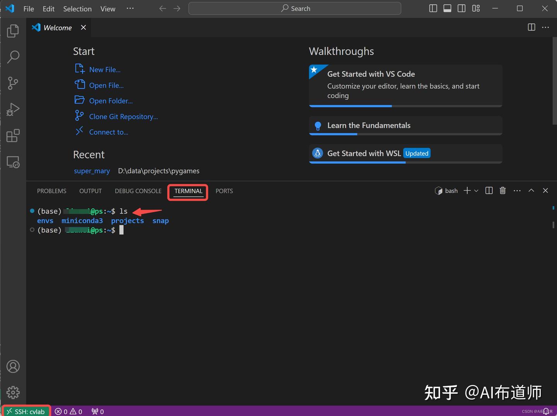This screenshot has width=557, height=416.
Task: Open the Selection menu
Action: coord(77,9)
